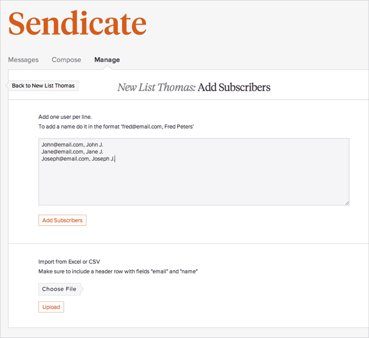Viewport: 369px width, 338px height.
Task: Focus the empty area of subscribers textarea
Action: [x=194, y=183]
